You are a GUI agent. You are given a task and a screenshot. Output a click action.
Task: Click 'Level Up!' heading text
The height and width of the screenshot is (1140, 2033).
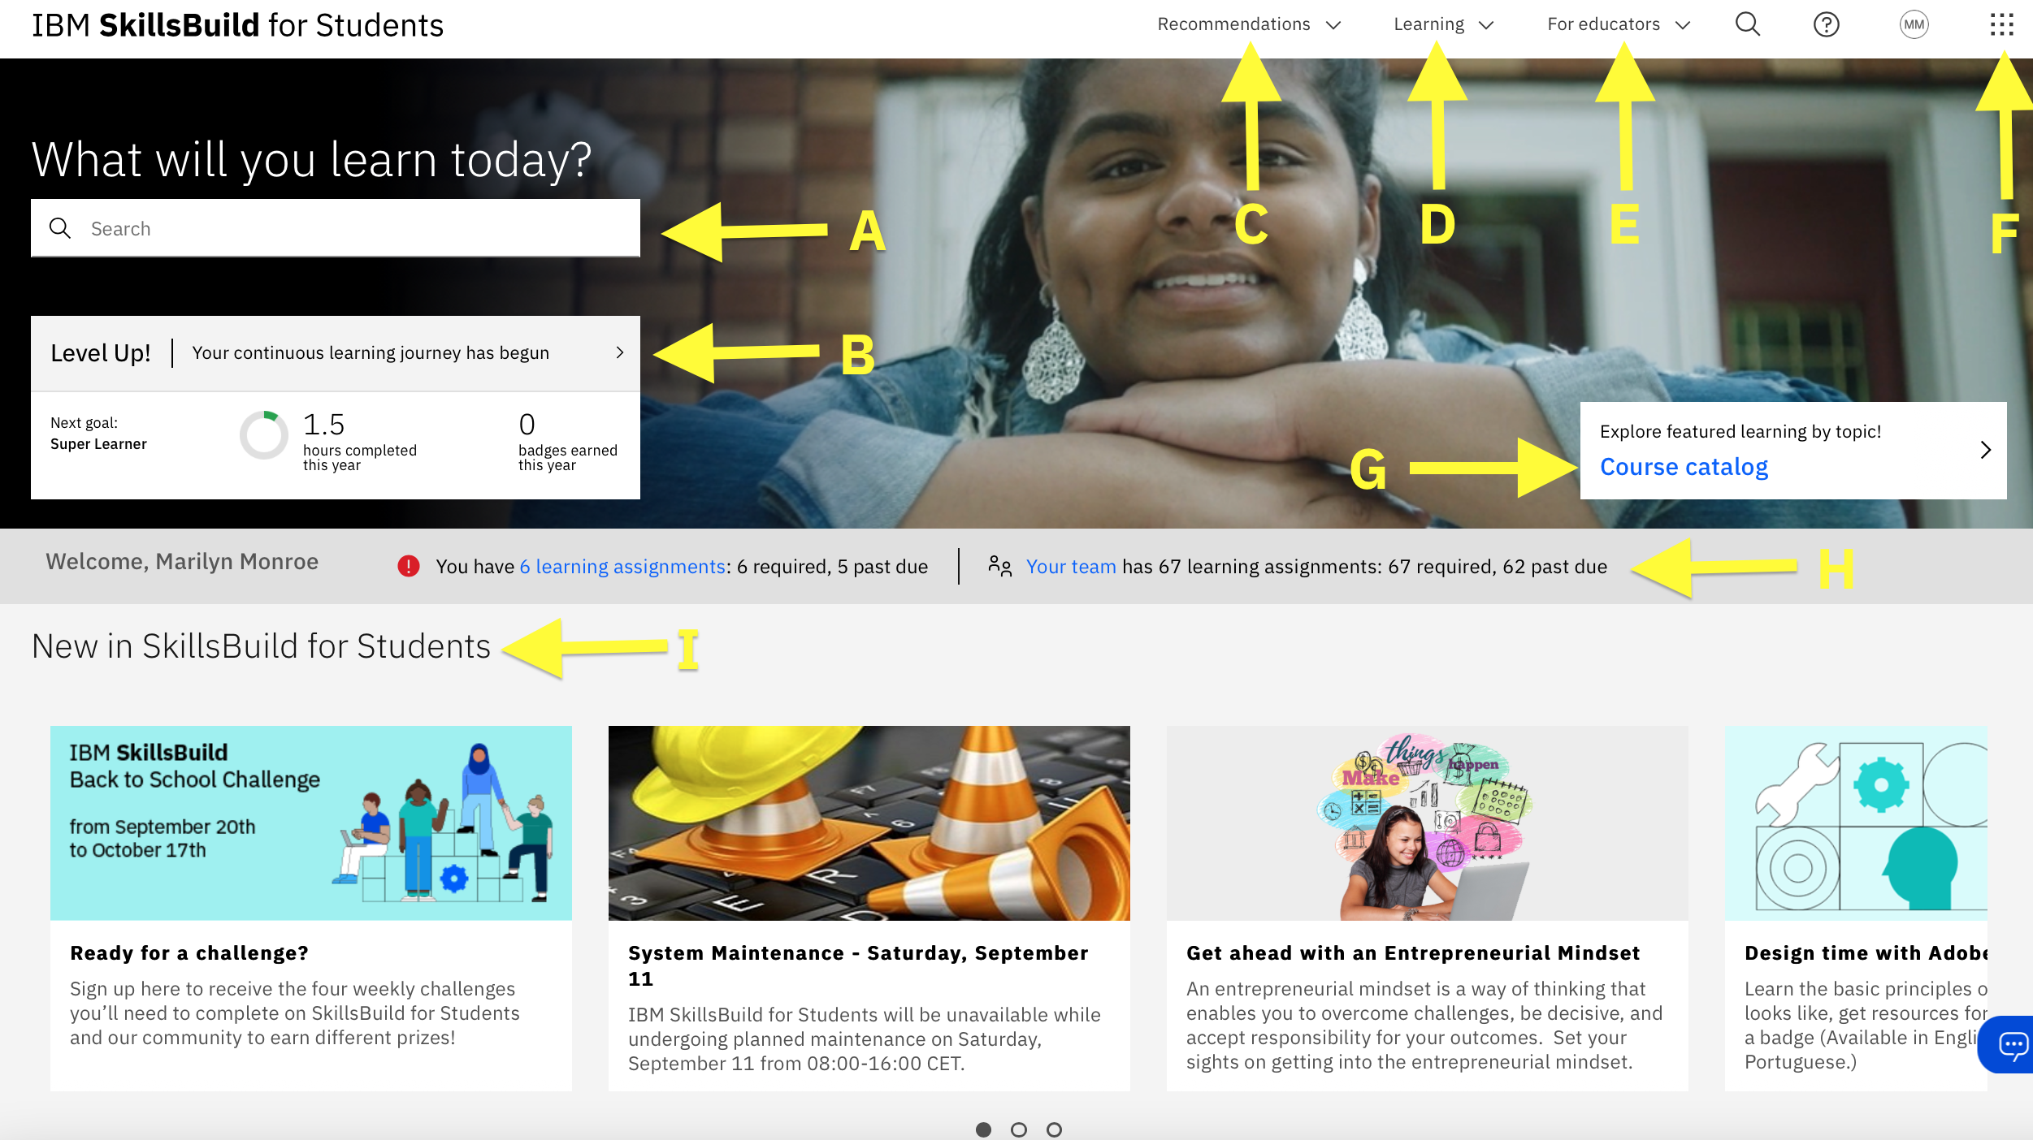pos(101,352)
